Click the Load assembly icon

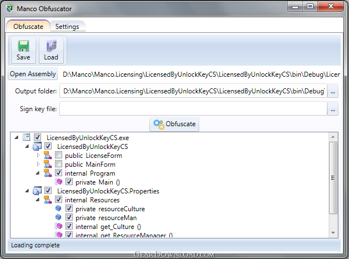point(51,46)
